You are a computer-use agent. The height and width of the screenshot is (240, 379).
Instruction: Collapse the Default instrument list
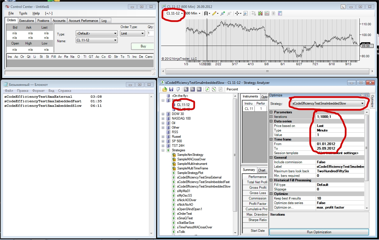(163, 100)
